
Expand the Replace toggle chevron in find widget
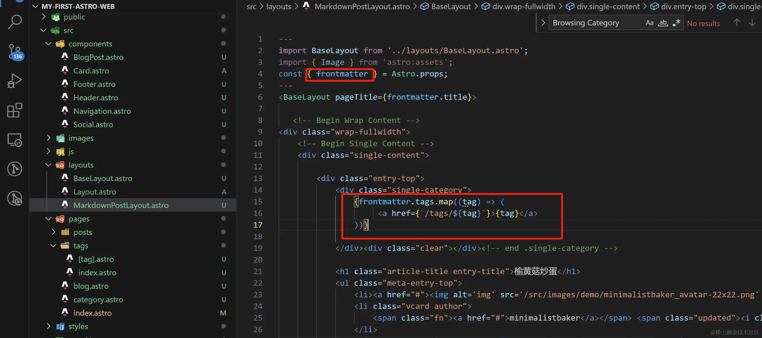point(543,23)
